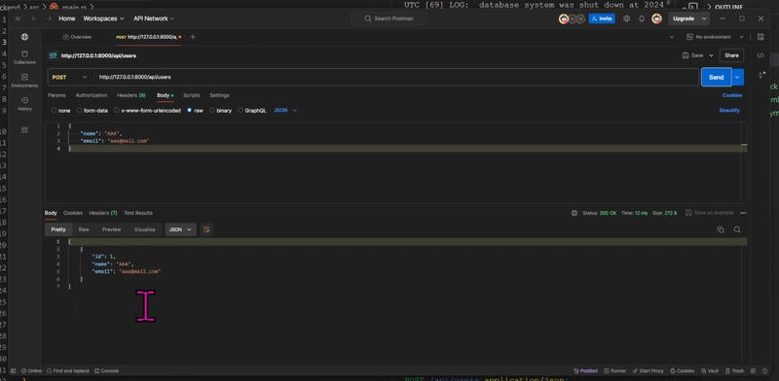Open the notifications bell
Screen dimensions: 779x381
(x=642, y=18)
